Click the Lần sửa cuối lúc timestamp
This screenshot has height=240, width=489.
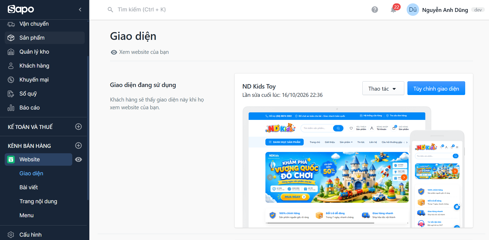pos(282,95)
